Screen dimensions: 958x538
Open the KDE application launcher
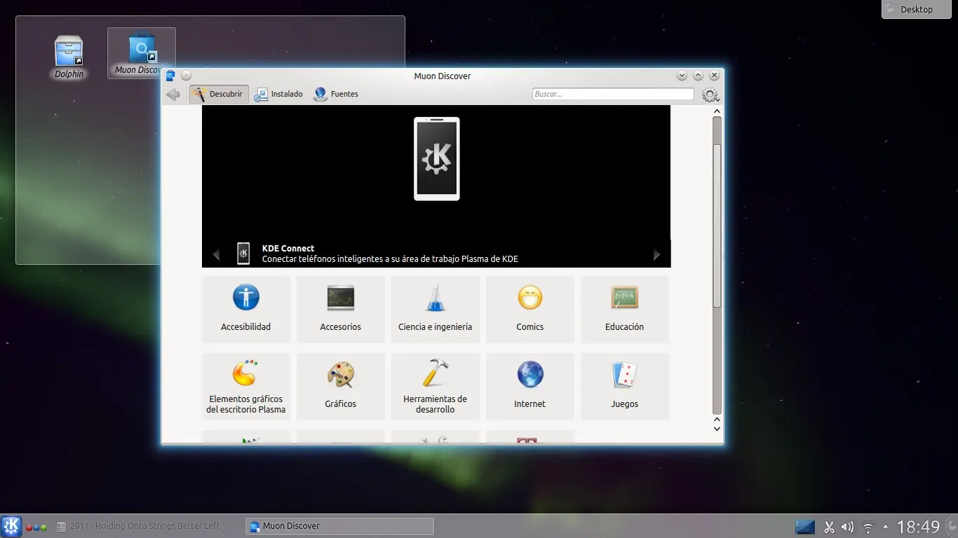11,527
